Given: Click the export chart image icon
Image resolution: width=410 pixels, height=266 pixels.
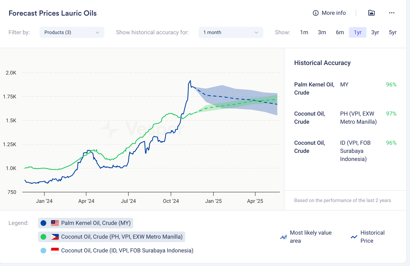Looking at the screenshot, I should coord(371,13).
